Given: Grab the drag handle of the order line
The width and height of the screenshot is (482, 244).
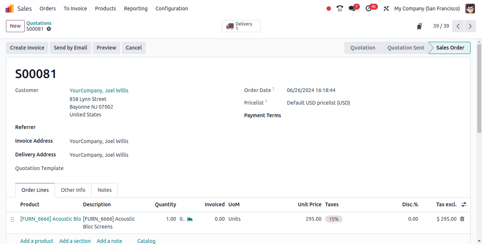Looking at the screenshot, I should (12, 219).
